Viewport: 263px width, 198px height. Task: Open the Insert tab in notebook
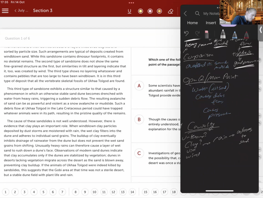(x=211, y=23)
